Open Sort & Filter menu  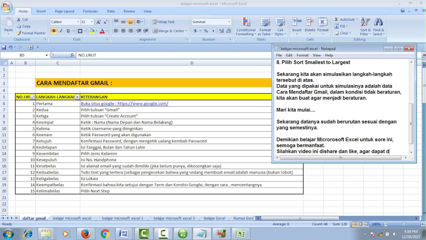[x=365, y=27]
